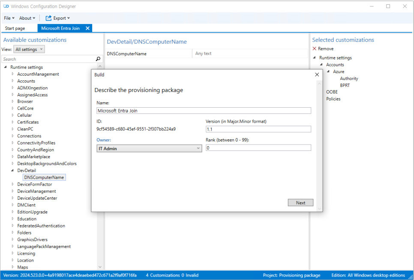Expand the ADMXIngestion node
Viewport: 414px width, 280px height.
[x=13, y=88]
